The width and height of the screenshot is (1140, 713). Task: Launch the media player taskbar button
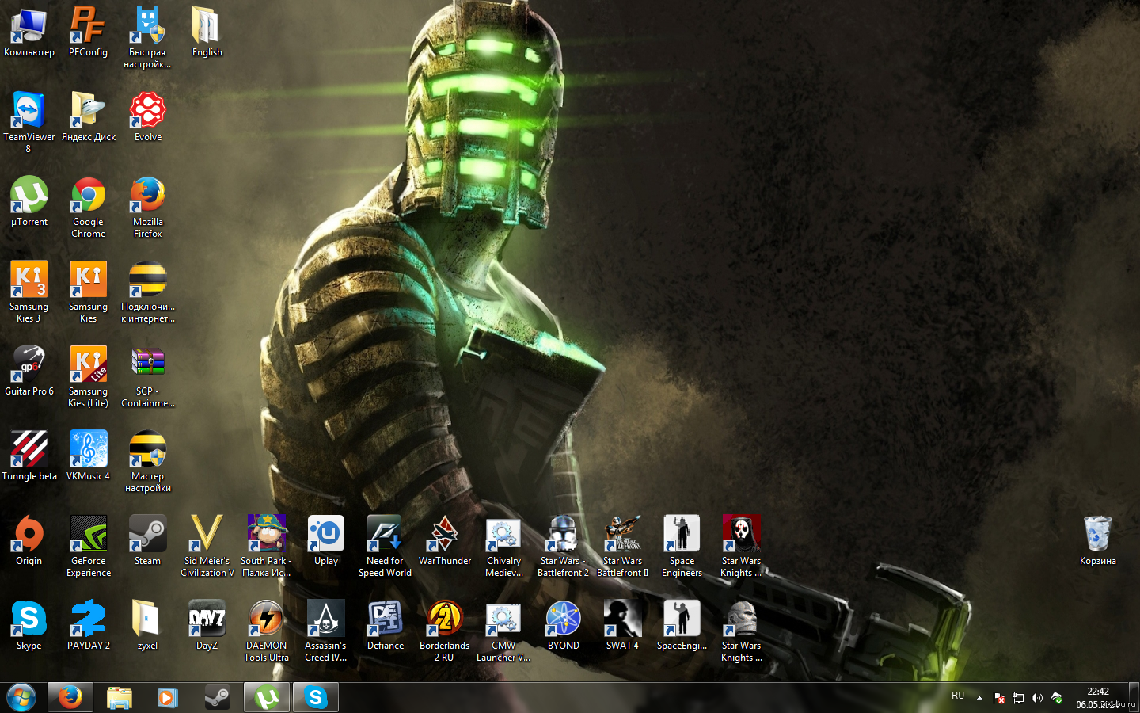[168, 698]
